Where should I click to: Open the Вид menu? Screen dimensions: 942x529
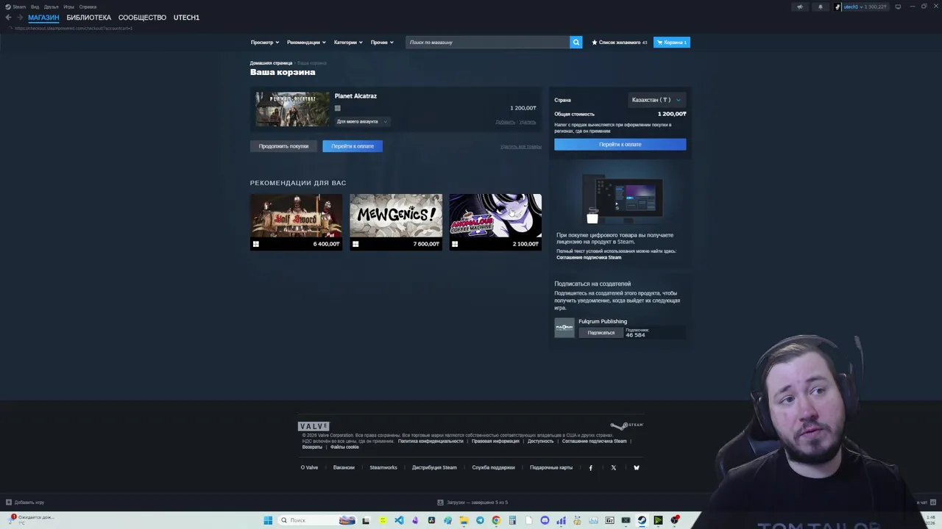[35, 7]
